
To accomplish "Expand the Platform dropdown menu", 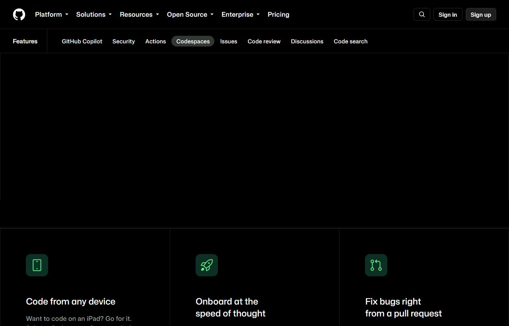I will coord(52,14).
